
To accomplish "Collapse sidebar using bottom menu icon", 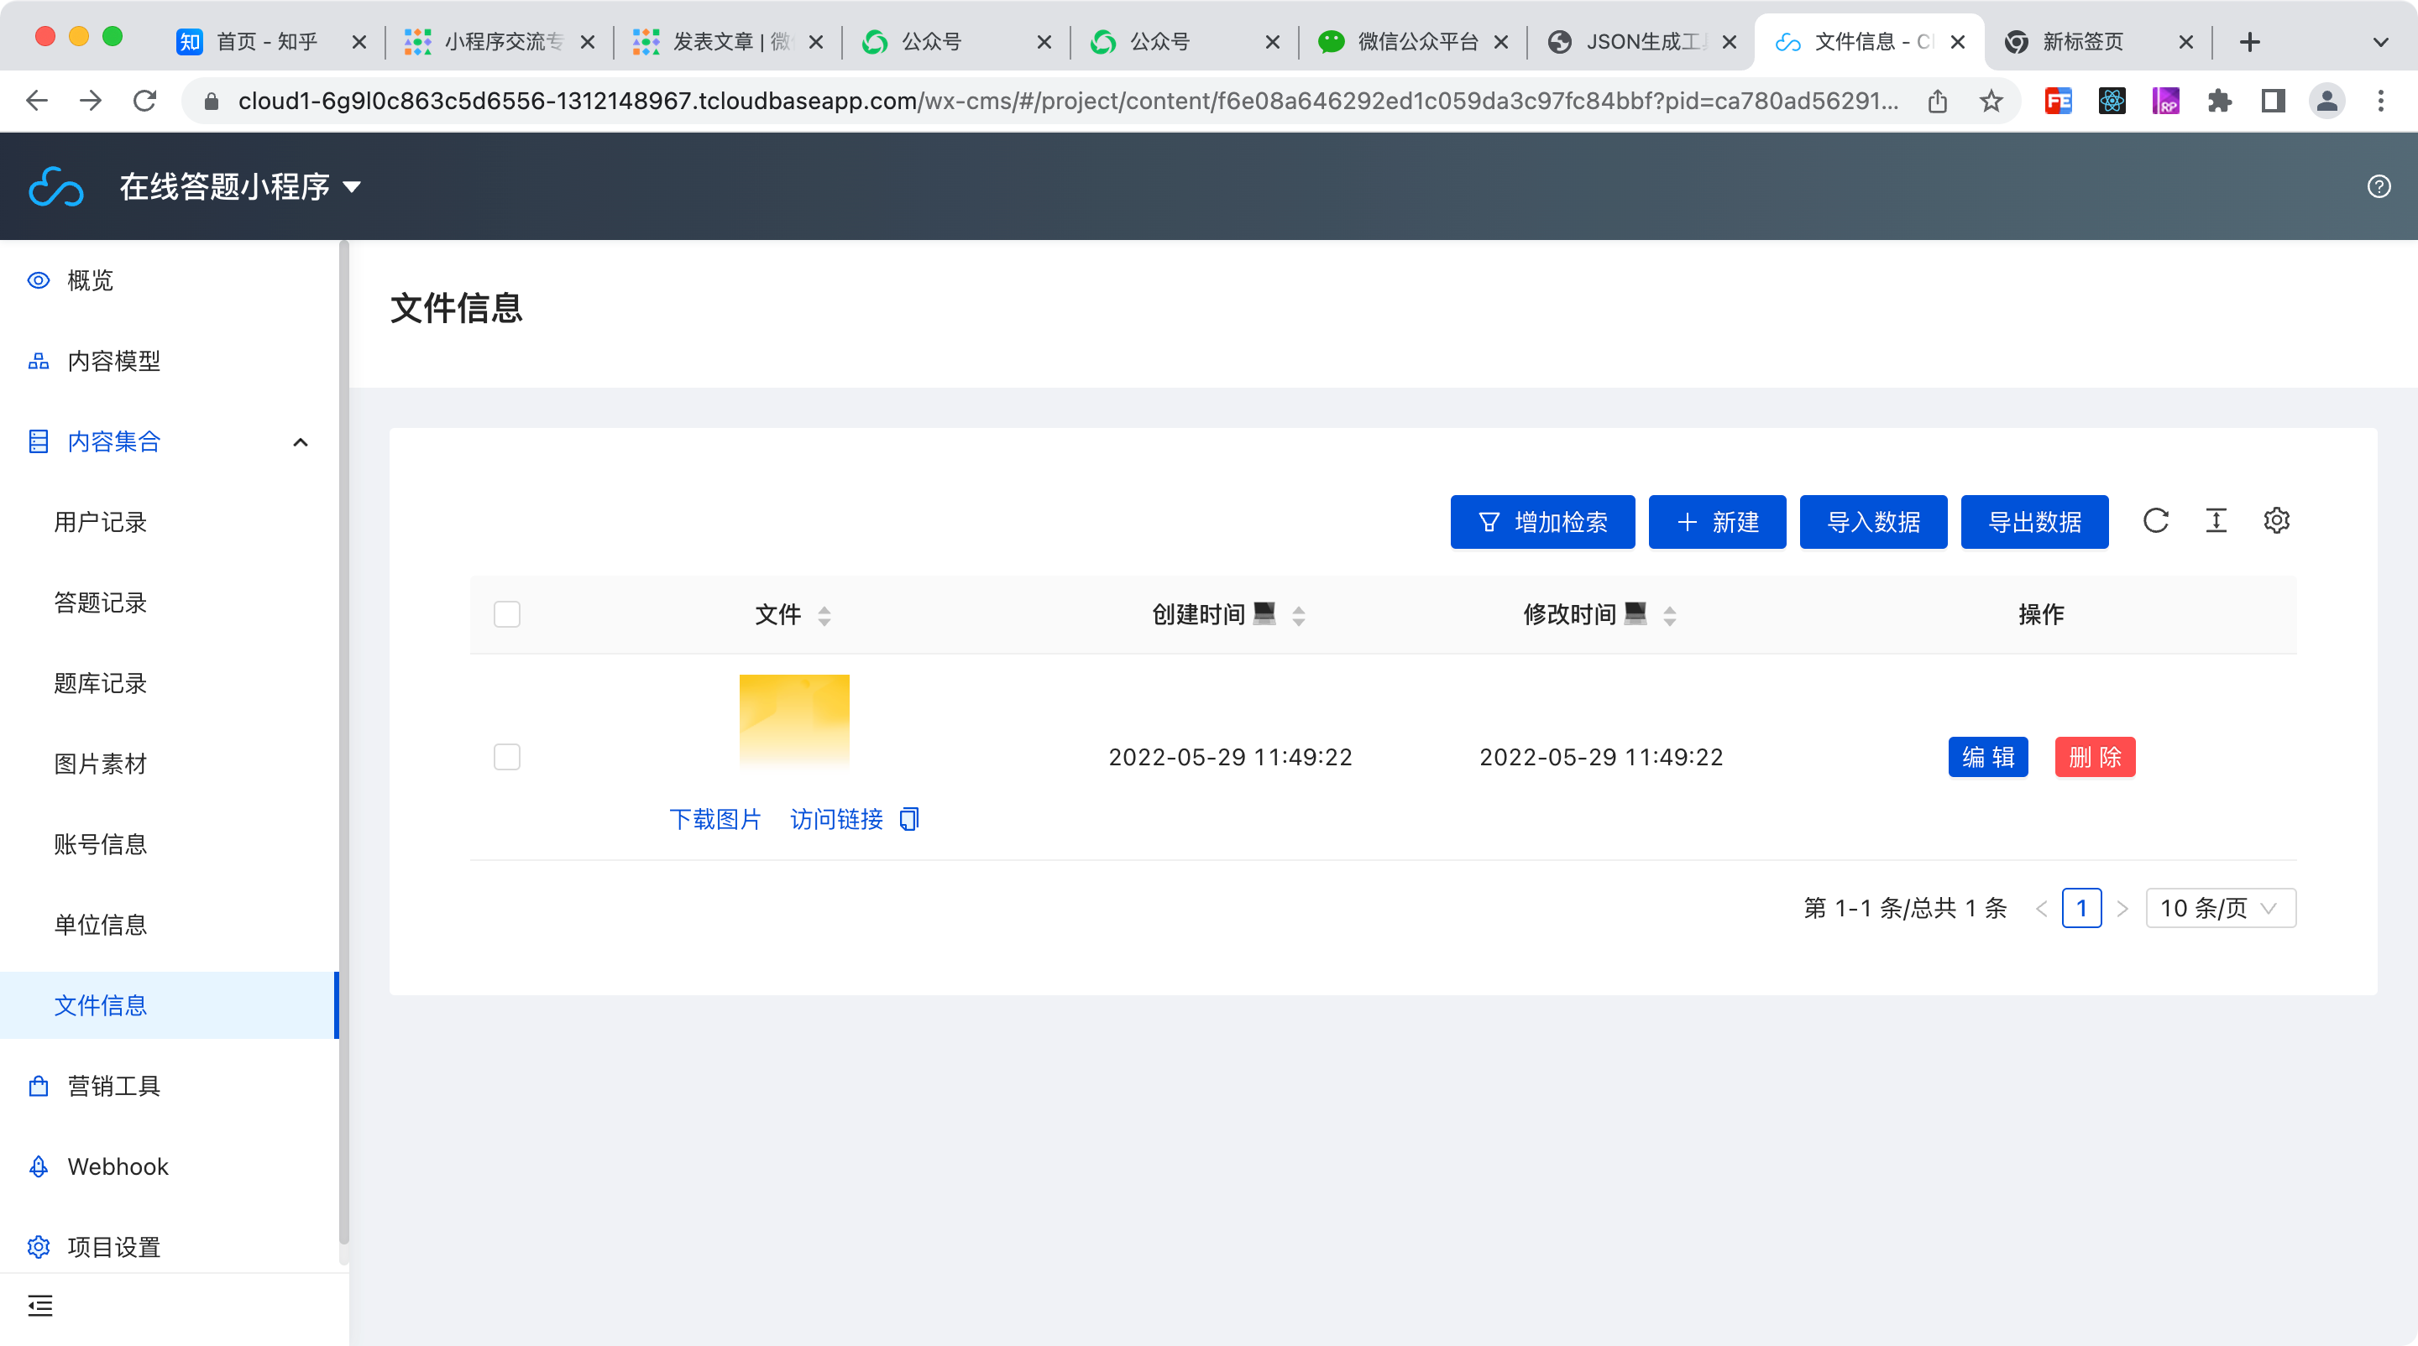I will [x=40, y=1305].
